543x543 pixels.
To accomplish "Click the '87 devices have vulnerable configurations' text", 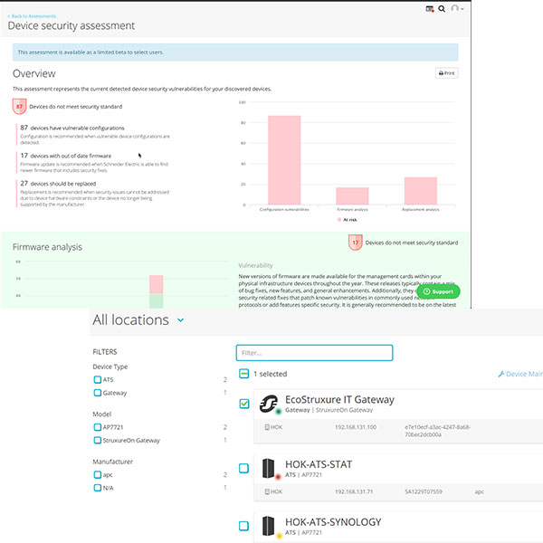I will pyautogui.click(x=72, y=128).
